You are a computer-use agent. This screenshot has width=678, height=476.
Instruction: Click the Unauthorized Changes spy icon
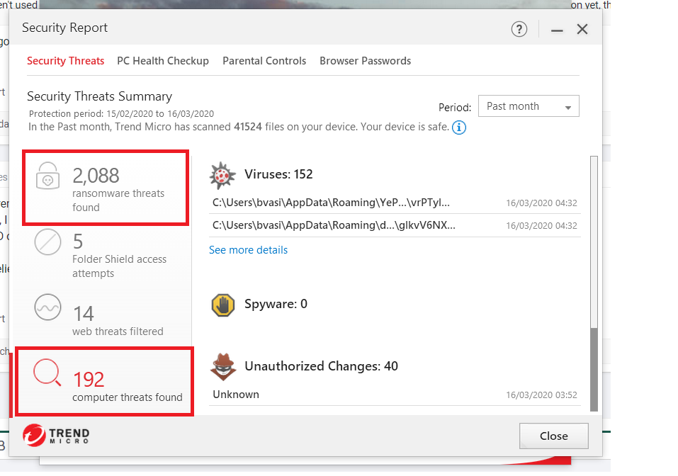tap(222, 367)
